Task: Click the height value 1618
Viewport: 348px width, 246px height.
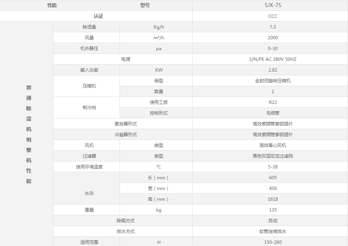Action: pos(272,199)
